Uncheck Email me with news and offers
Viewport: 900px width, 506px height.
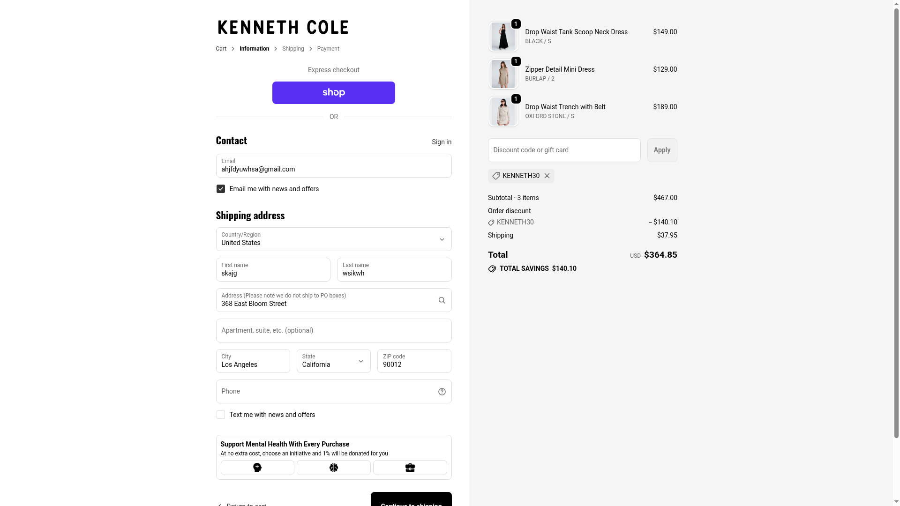point(221,189)
